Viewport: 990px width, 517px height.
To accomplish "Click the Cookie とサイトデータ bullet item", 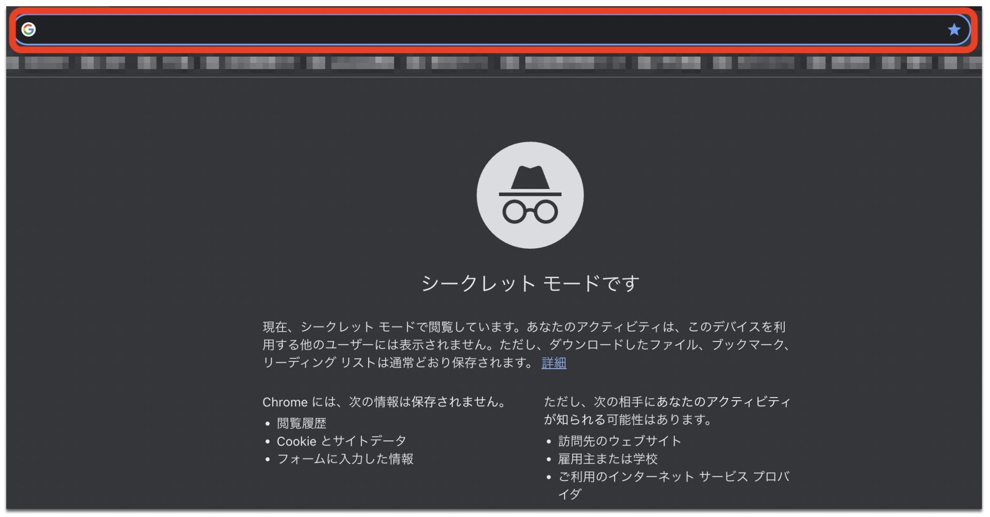I will [x=341, y=441].
